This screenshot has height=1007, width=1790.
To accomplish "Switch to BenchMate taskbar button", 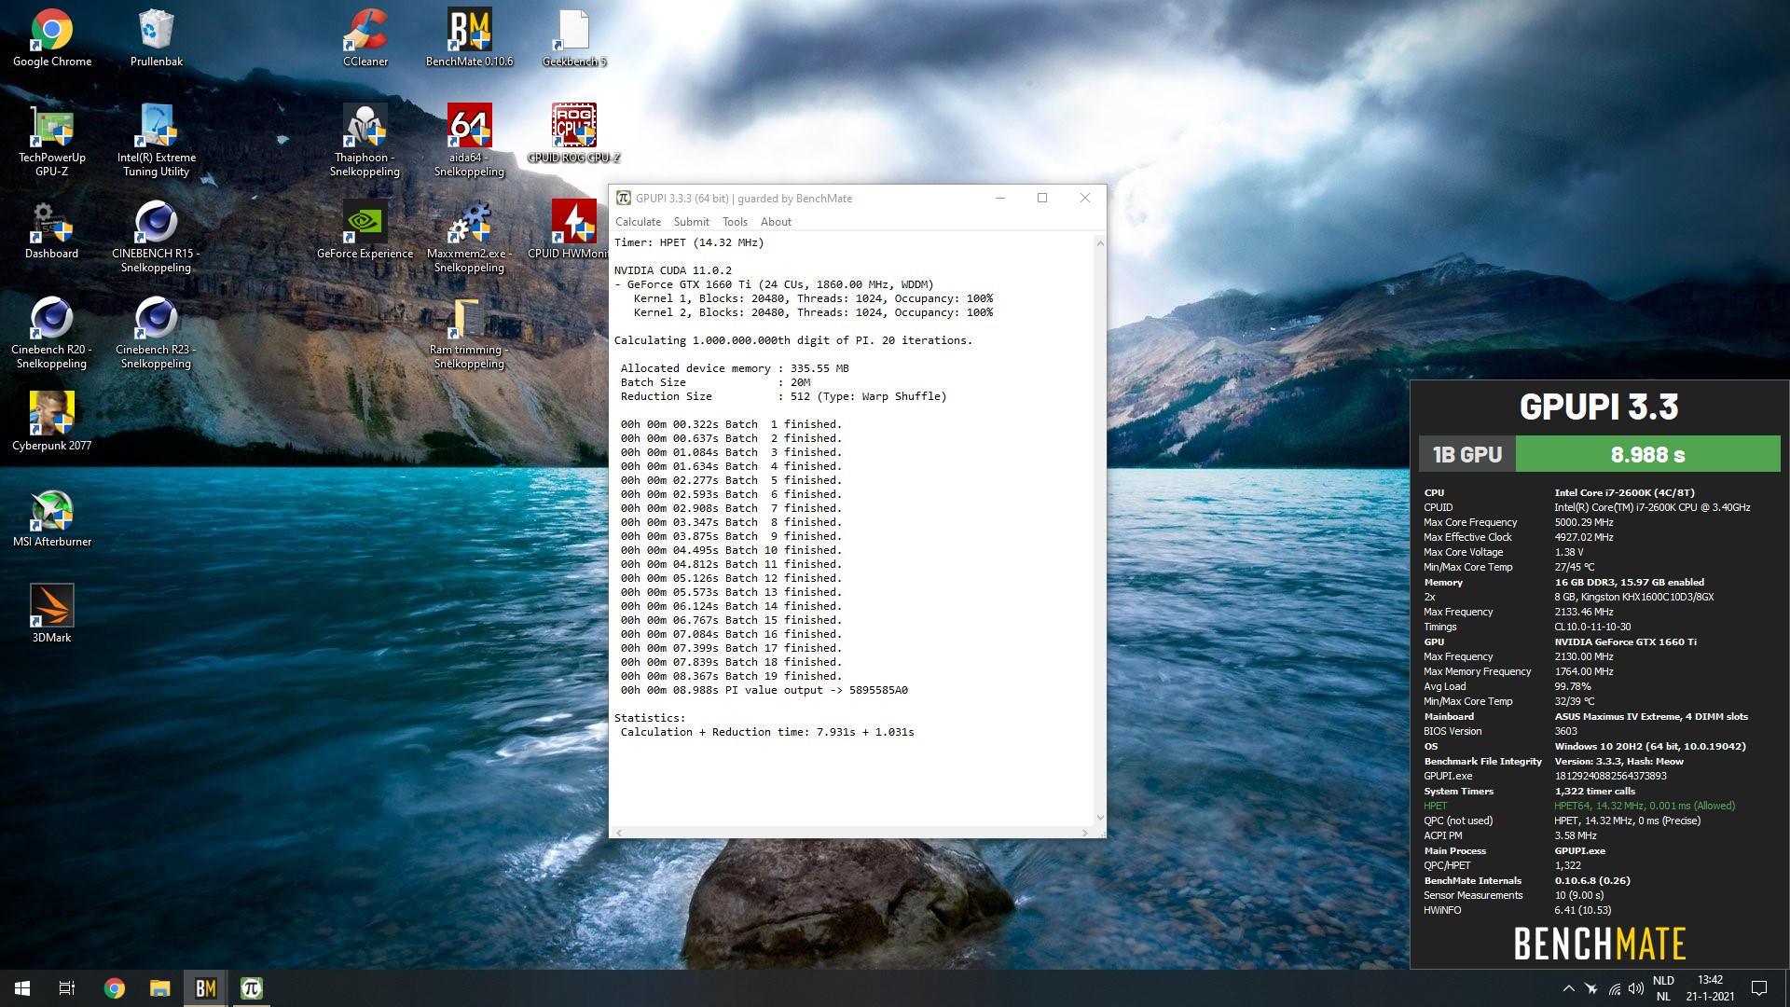I will (206, 988).
